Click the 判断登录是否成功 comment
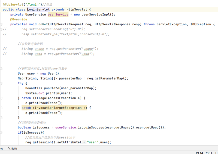218x154 pixels. 32,123
